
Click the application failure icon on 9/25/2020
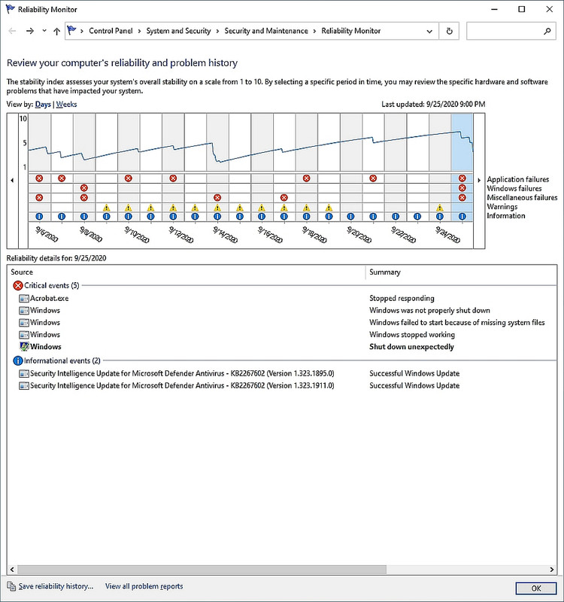(462, 178)
